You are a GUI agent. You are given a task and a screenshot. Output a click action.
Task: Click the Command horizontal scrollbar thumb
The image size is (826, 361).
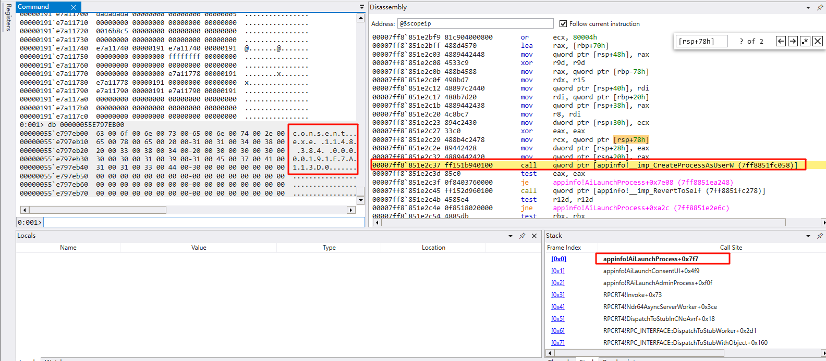tap(98, 210)
